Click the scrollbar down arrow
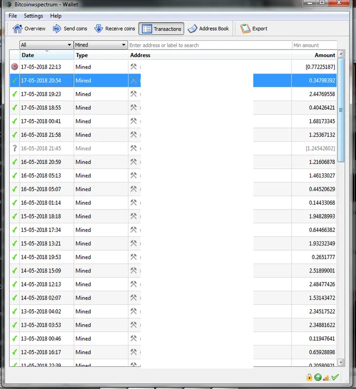The image size is (356, 389). [x=341, y=362]
